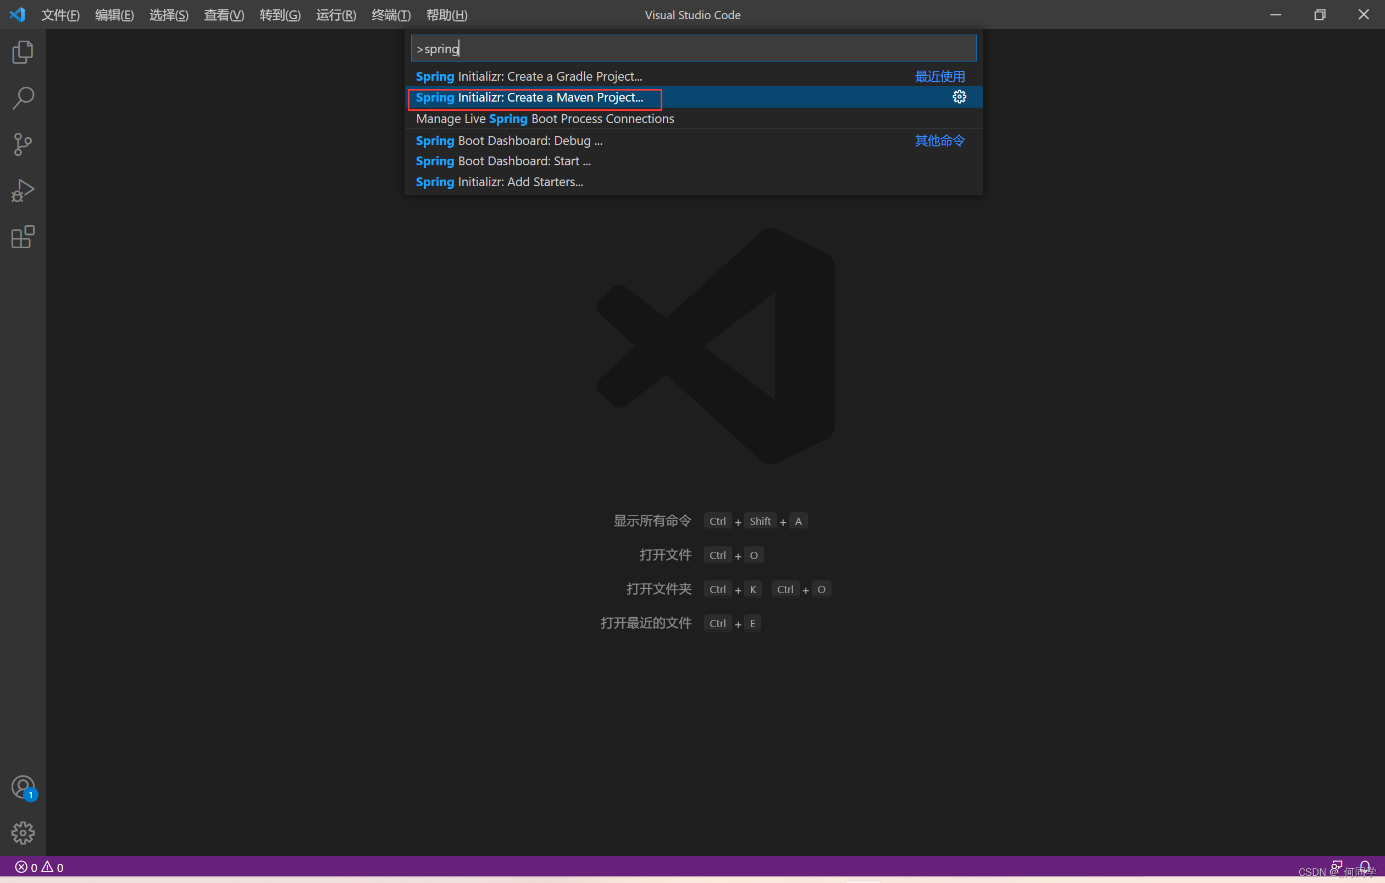Click the command palette input field
The width and height of the screenshot is (1385, 883).
[693, 49]
